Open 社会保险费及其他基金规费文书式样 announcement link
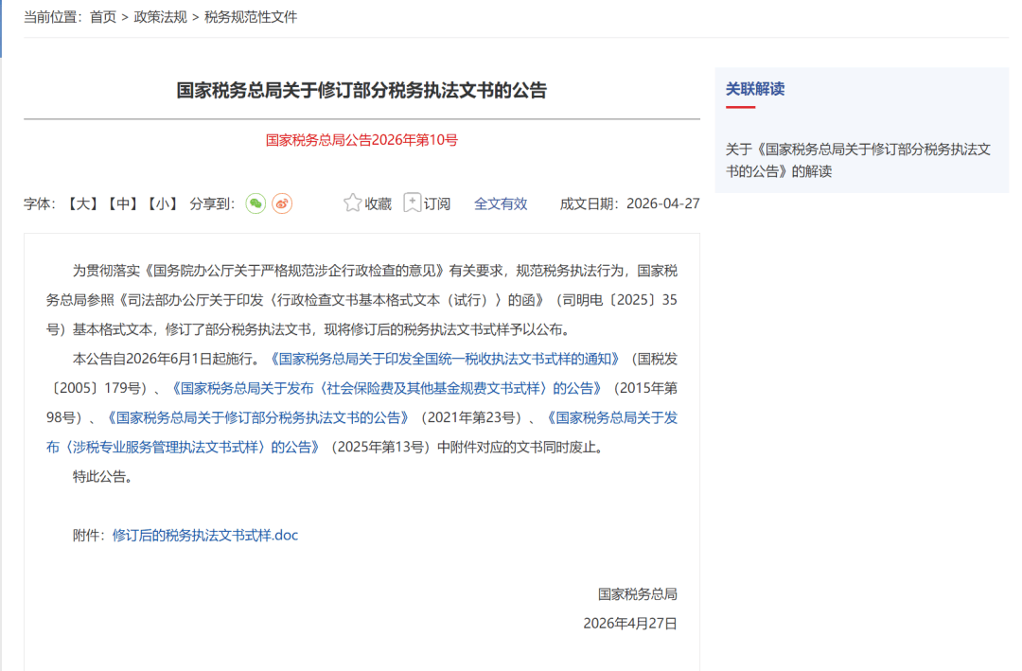The width and height of the screenshot is (1022, 671). (x=387, y=388)
